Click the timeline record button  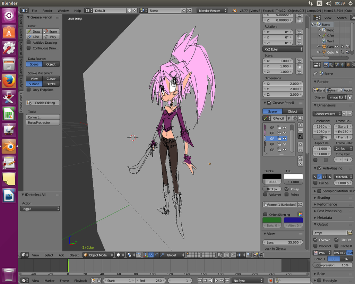(x=270, y=281)
